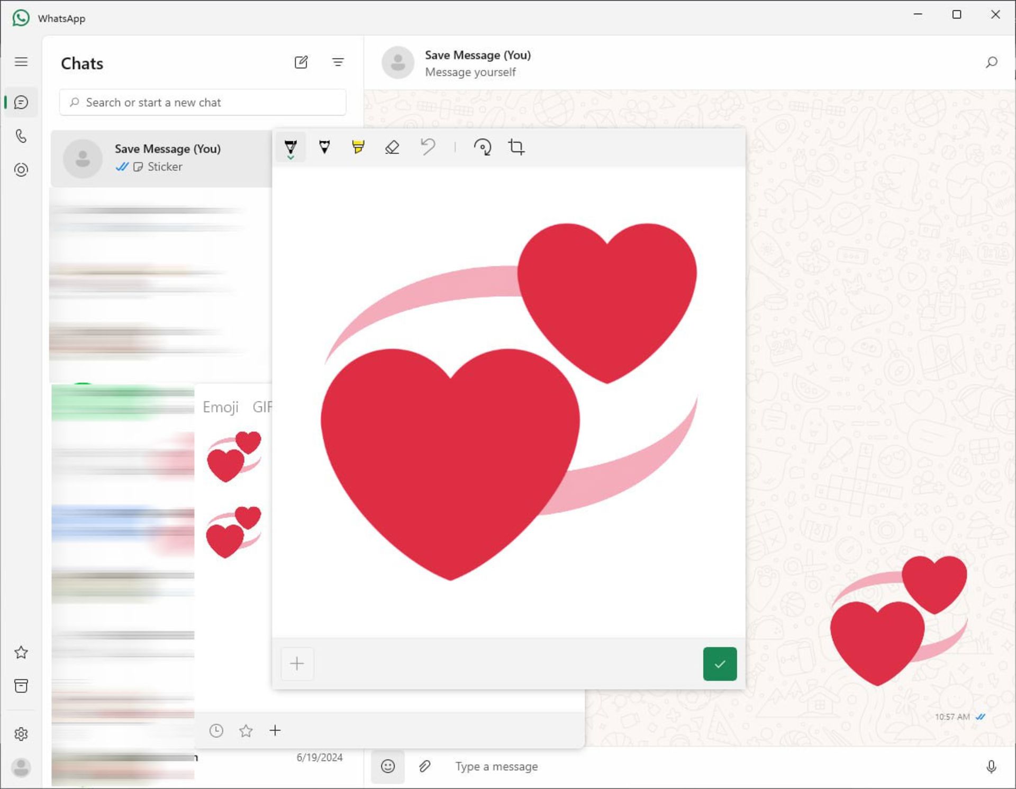Open the crop tool
The width and height of the screenshot is (1016, 789).
516,147
